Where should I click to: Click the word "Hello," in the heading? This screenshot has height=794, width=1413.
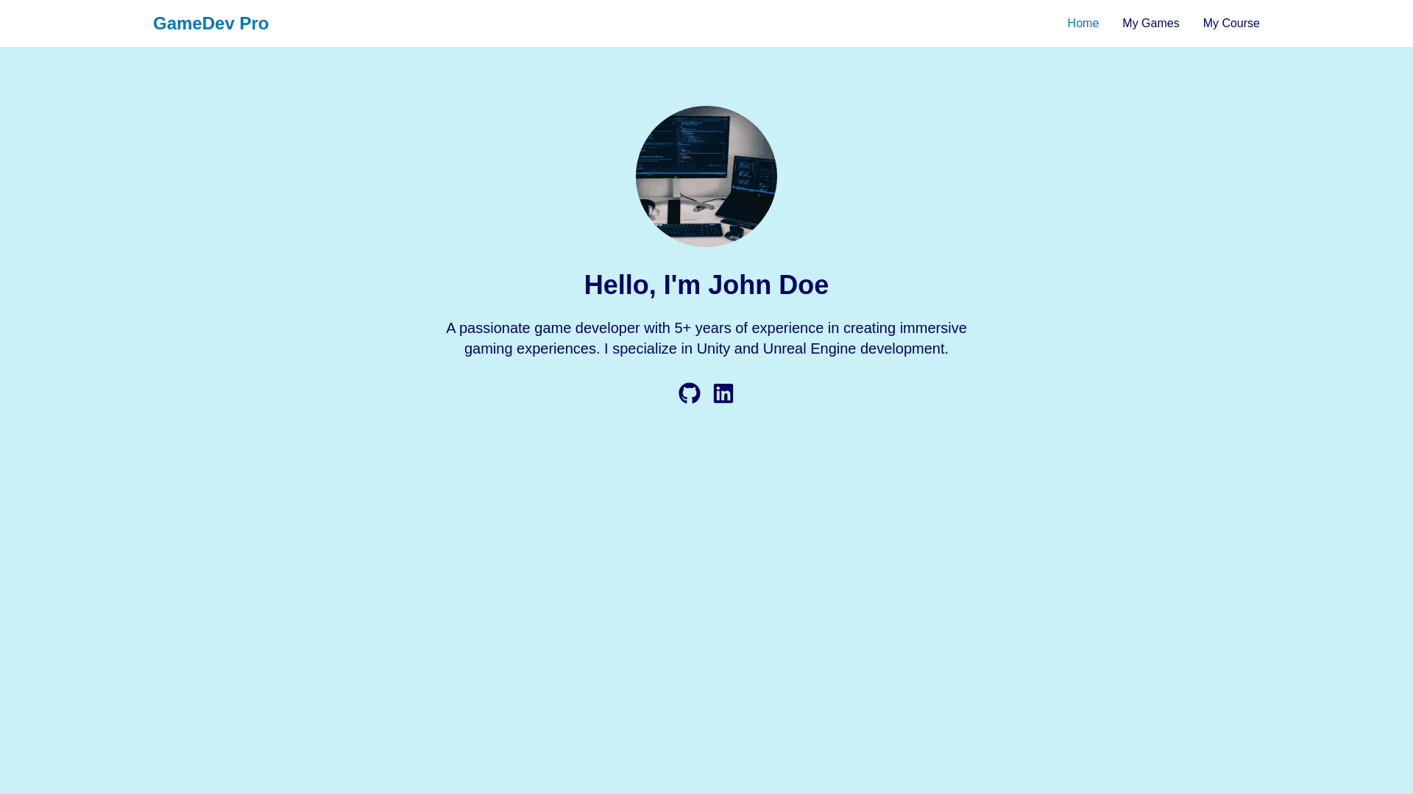(620, 285)
